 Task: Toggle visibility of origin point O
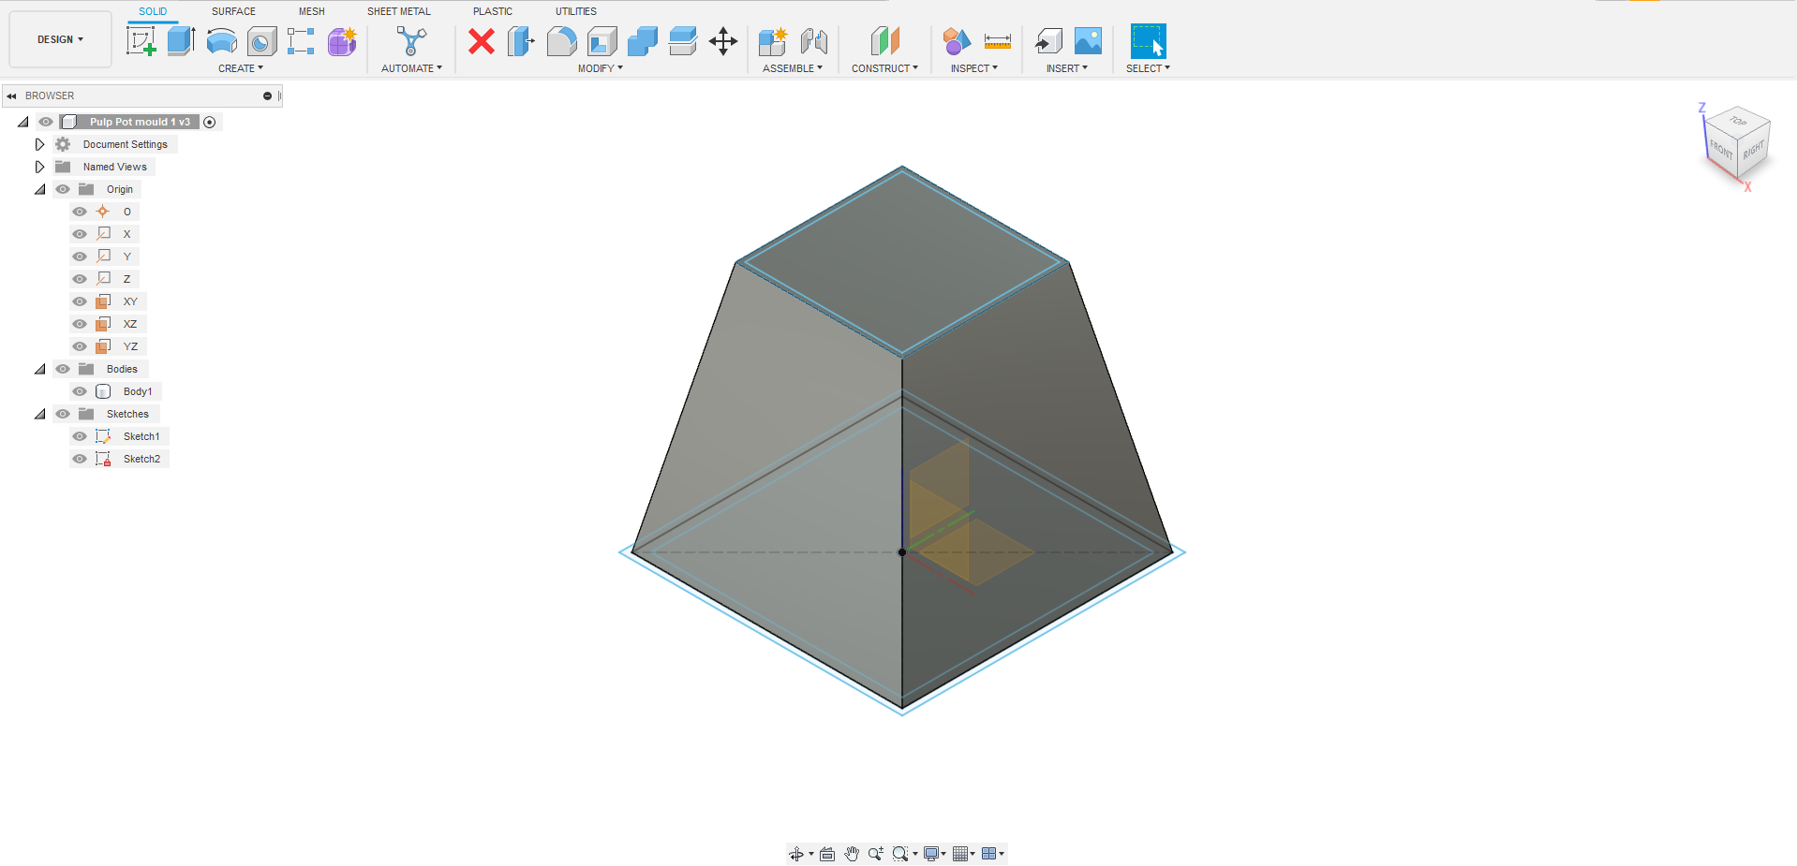[80, 212]
